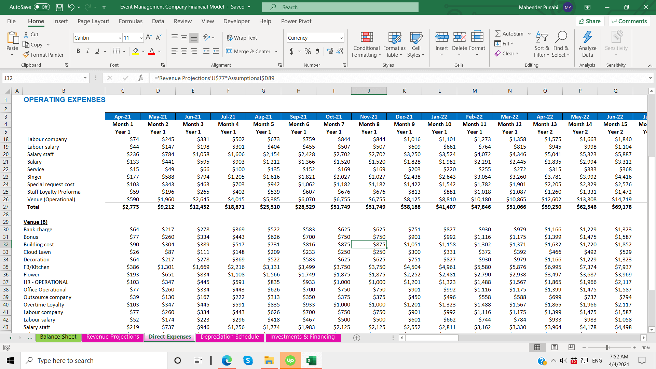Image resolution: width=656 pixels, height=369 pixels.
Task: Toggle Italic formatting
Action: (x=87, y=51)
